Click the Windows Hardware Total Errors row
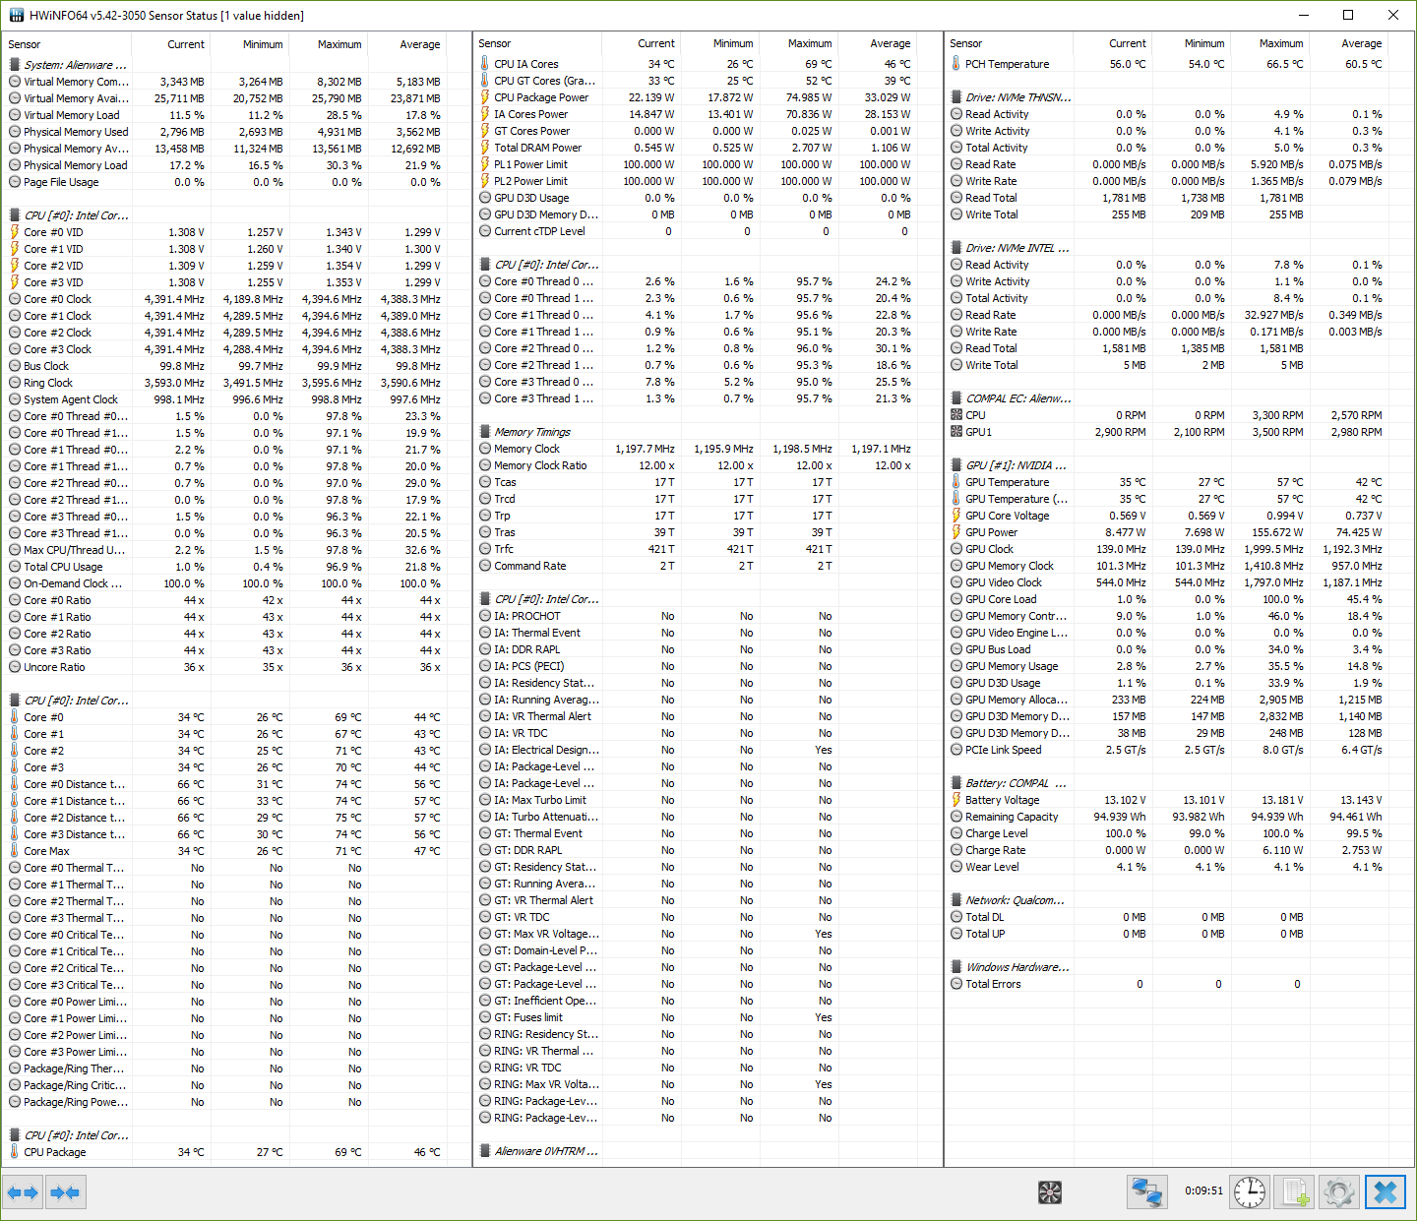1417x1221 pixels. [993, 984]
